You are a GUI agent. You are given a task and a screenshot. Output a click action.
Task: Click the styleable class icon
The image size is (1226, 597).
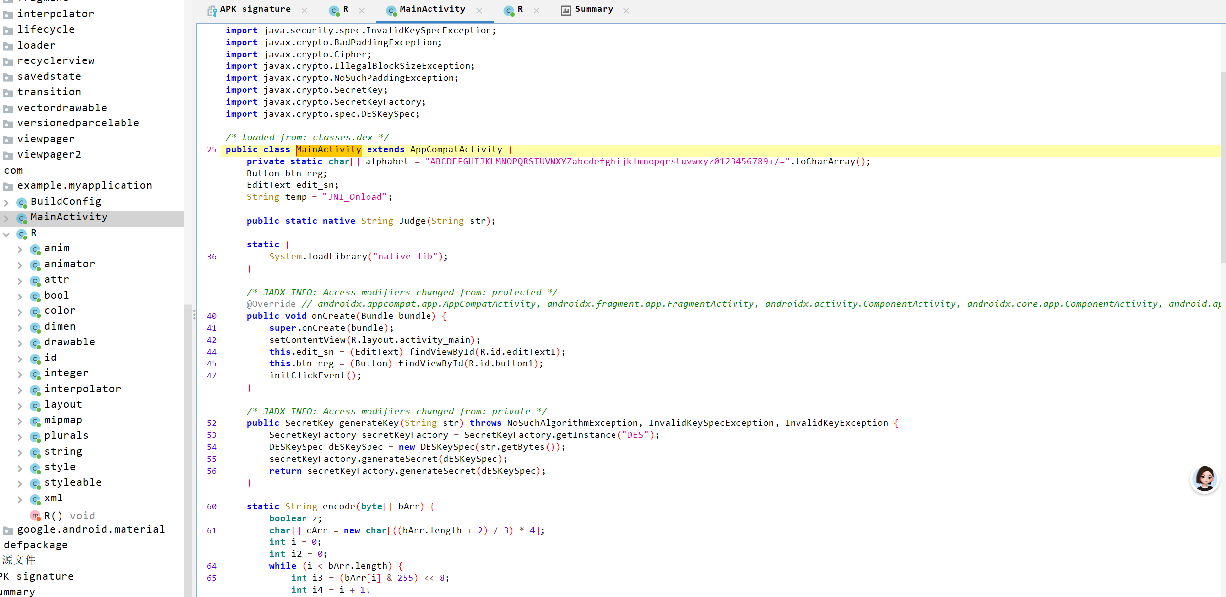point(35,483)
